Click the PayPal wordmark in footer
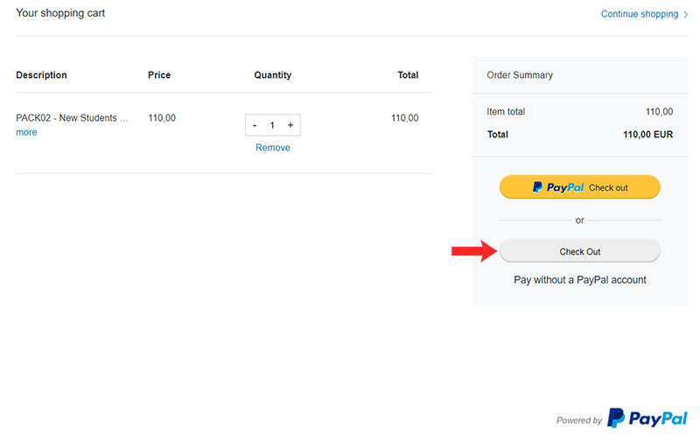 pyautogui.click(x=658, y=418)
